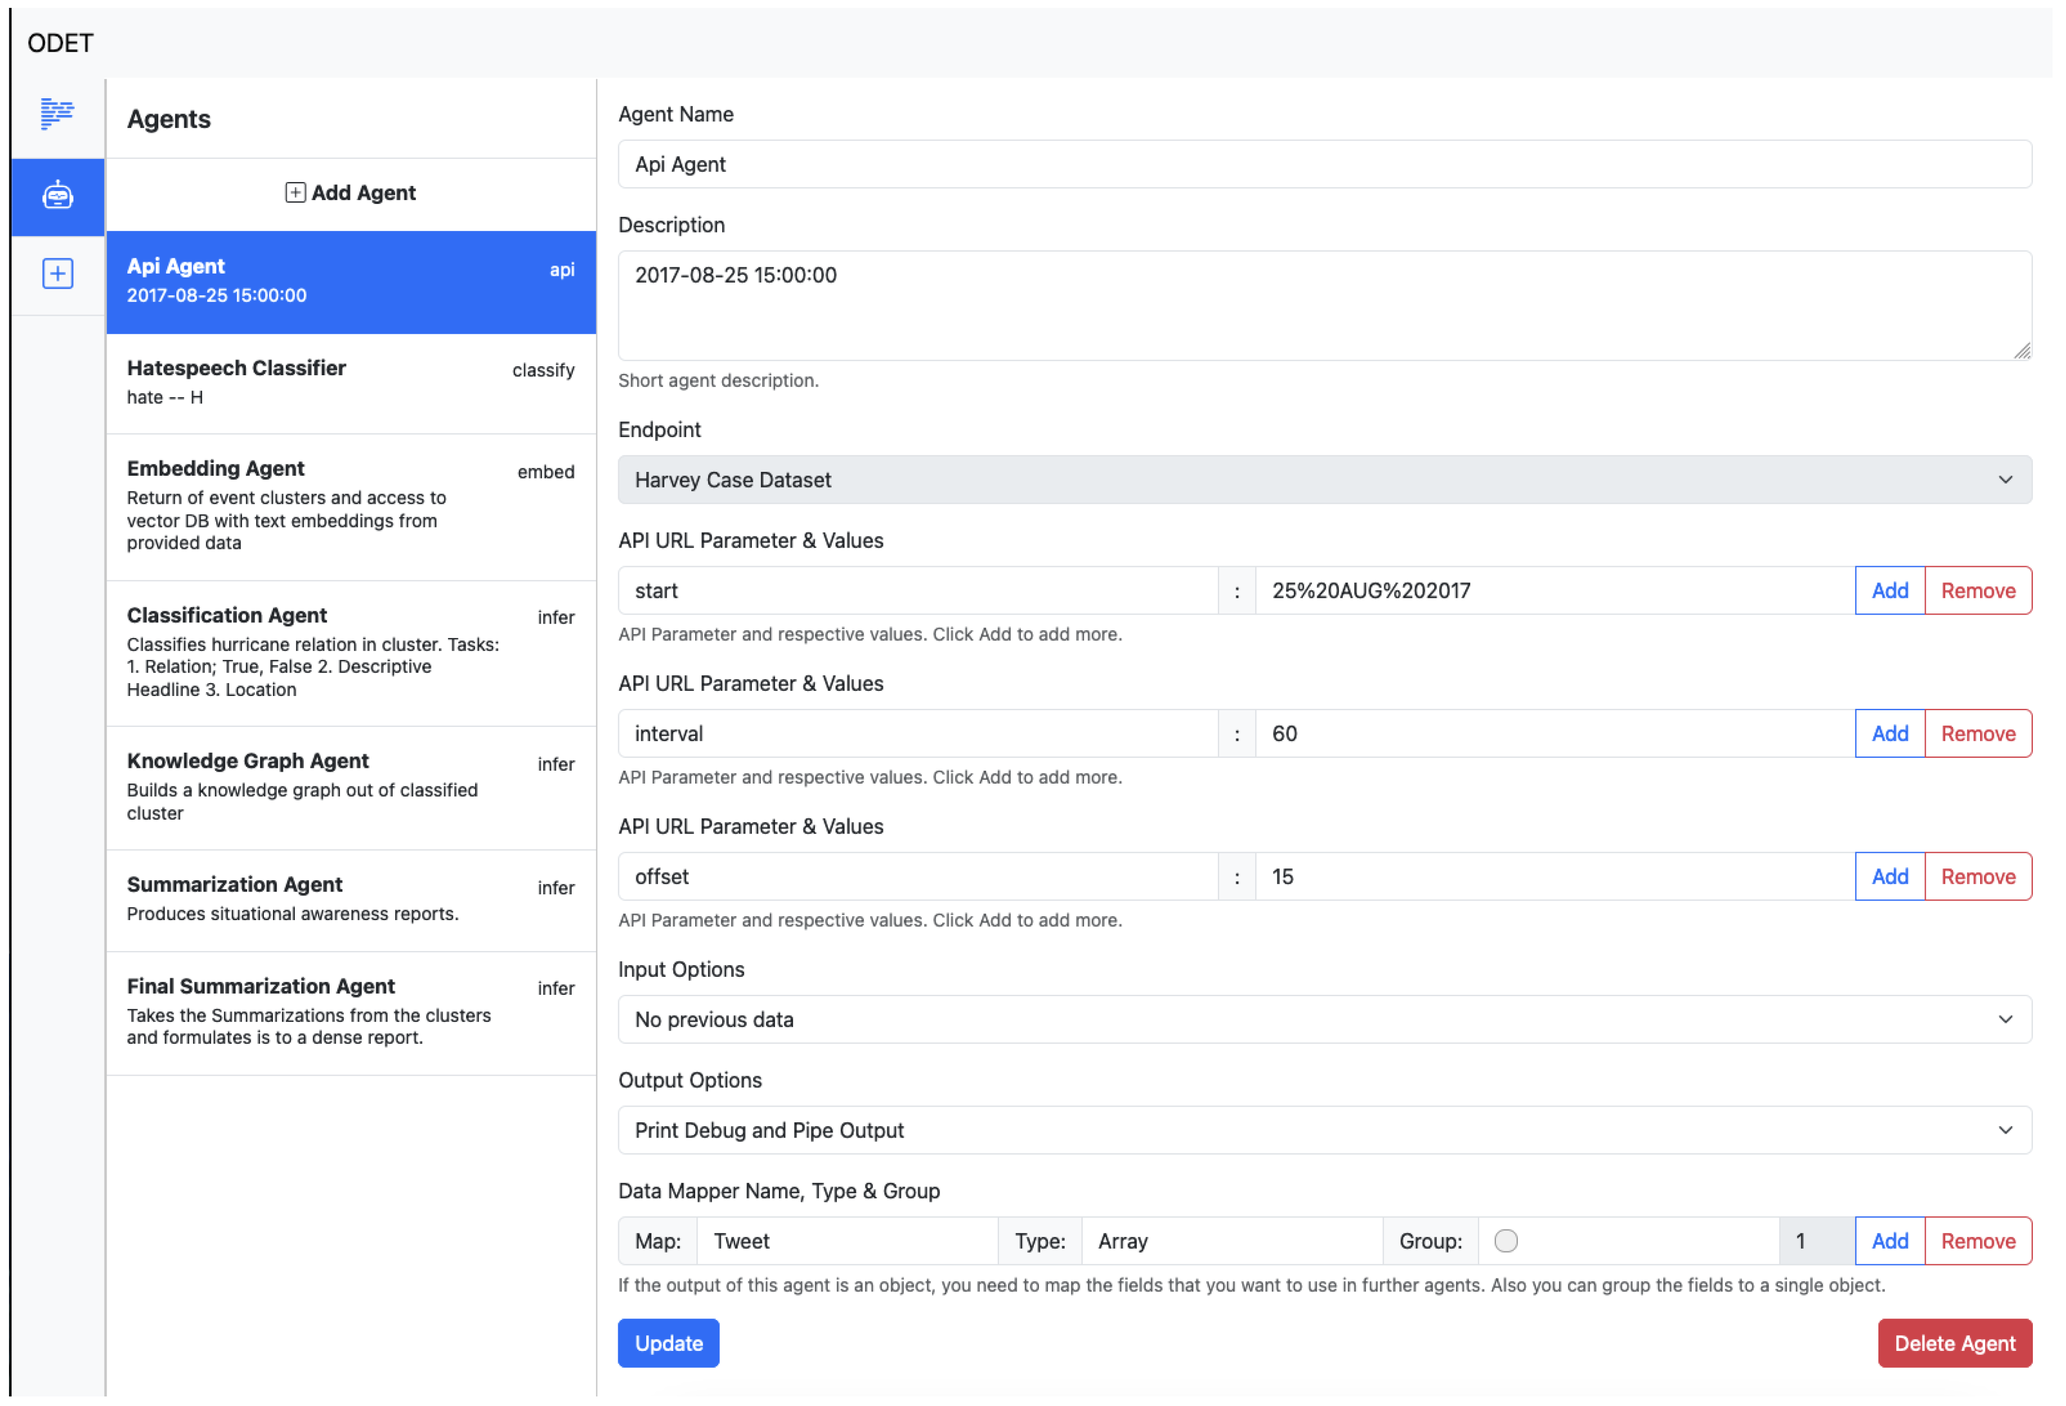Image resolution: width=2066 pixels, height=1406 pixels.
Task: Expand the Input Options dropdown
Action: coord(1324,1019)
